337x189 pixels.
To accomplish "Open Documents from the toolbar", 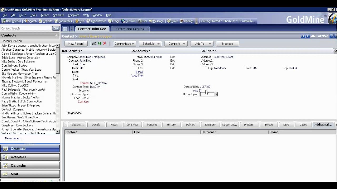I will pyautogui.click(x=63, y=21).
